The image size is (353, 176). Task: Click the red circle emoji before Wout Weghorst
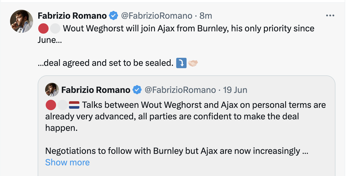click(43, 28)
